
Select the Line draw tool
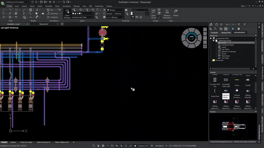(4, 10)
